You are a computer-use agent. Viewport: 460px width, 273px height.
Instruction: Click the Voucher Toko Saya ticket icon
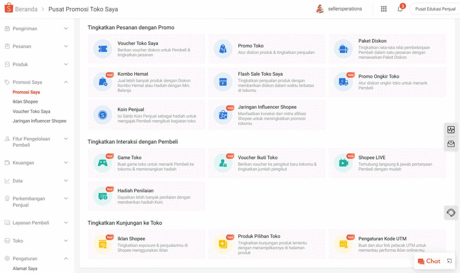pos(103,49)
